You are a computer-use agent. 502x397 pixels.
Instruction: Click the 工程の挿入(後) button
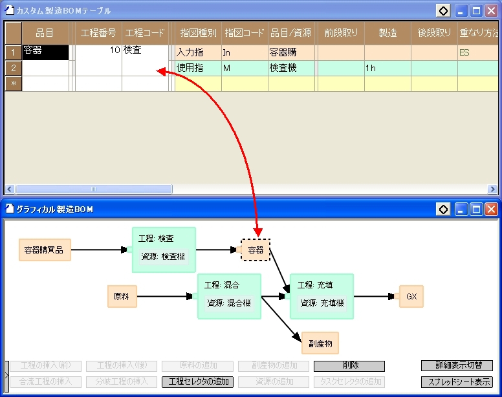click(x=122, y=366)
